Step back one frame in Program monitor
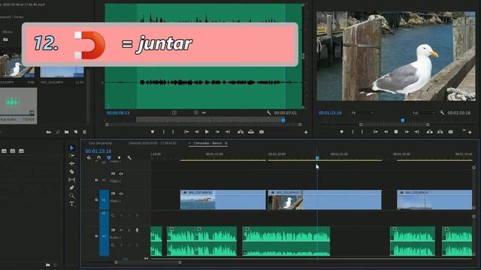This screenshot has width=481, height=270. coord(386,132)
